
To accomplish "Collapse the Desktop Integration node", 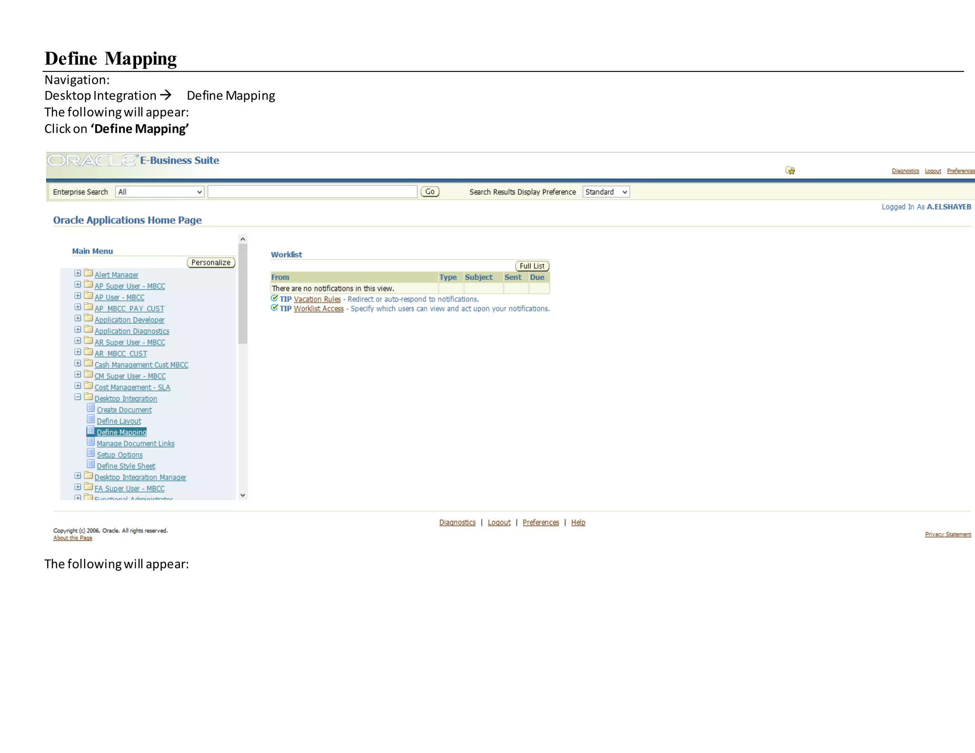I will click(x=78, y=397).
